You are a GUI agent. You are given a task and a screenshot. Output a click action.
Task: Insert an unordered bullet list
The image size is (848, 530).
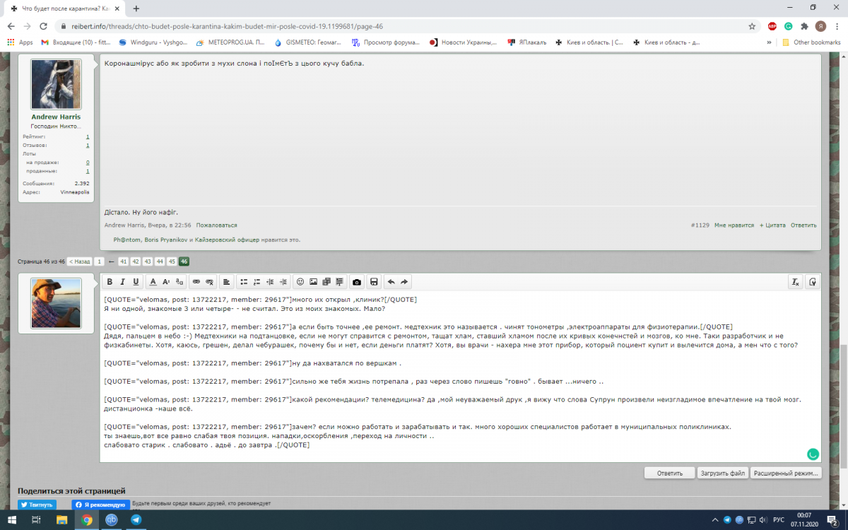244,282
